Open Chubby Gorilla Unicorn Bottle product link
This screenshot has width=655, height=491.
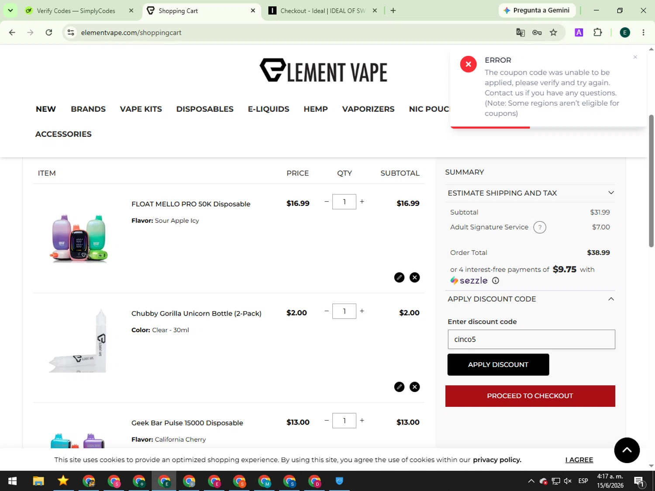[x=196, y=314]
